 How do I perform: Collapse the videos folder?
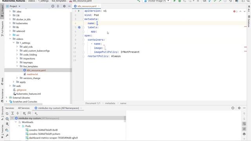[10, 39]
